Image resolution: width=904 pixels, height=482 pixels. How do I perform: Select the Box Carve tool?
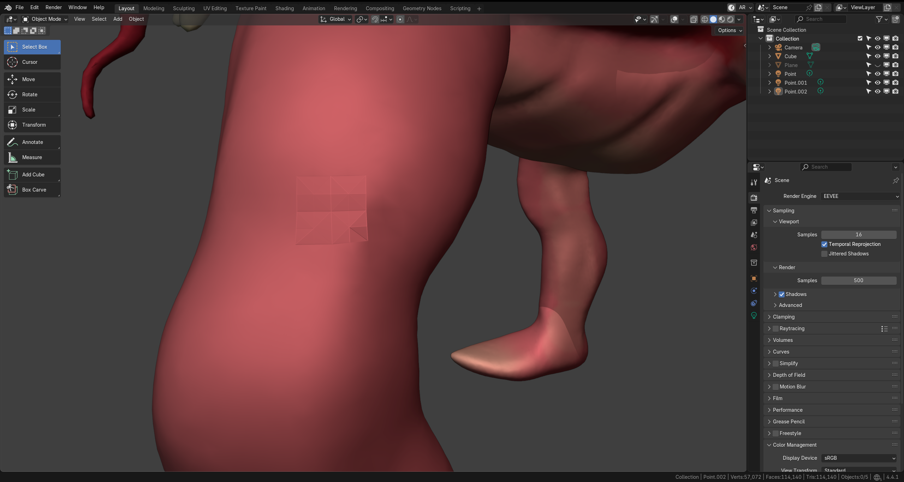tap(32, 190)
